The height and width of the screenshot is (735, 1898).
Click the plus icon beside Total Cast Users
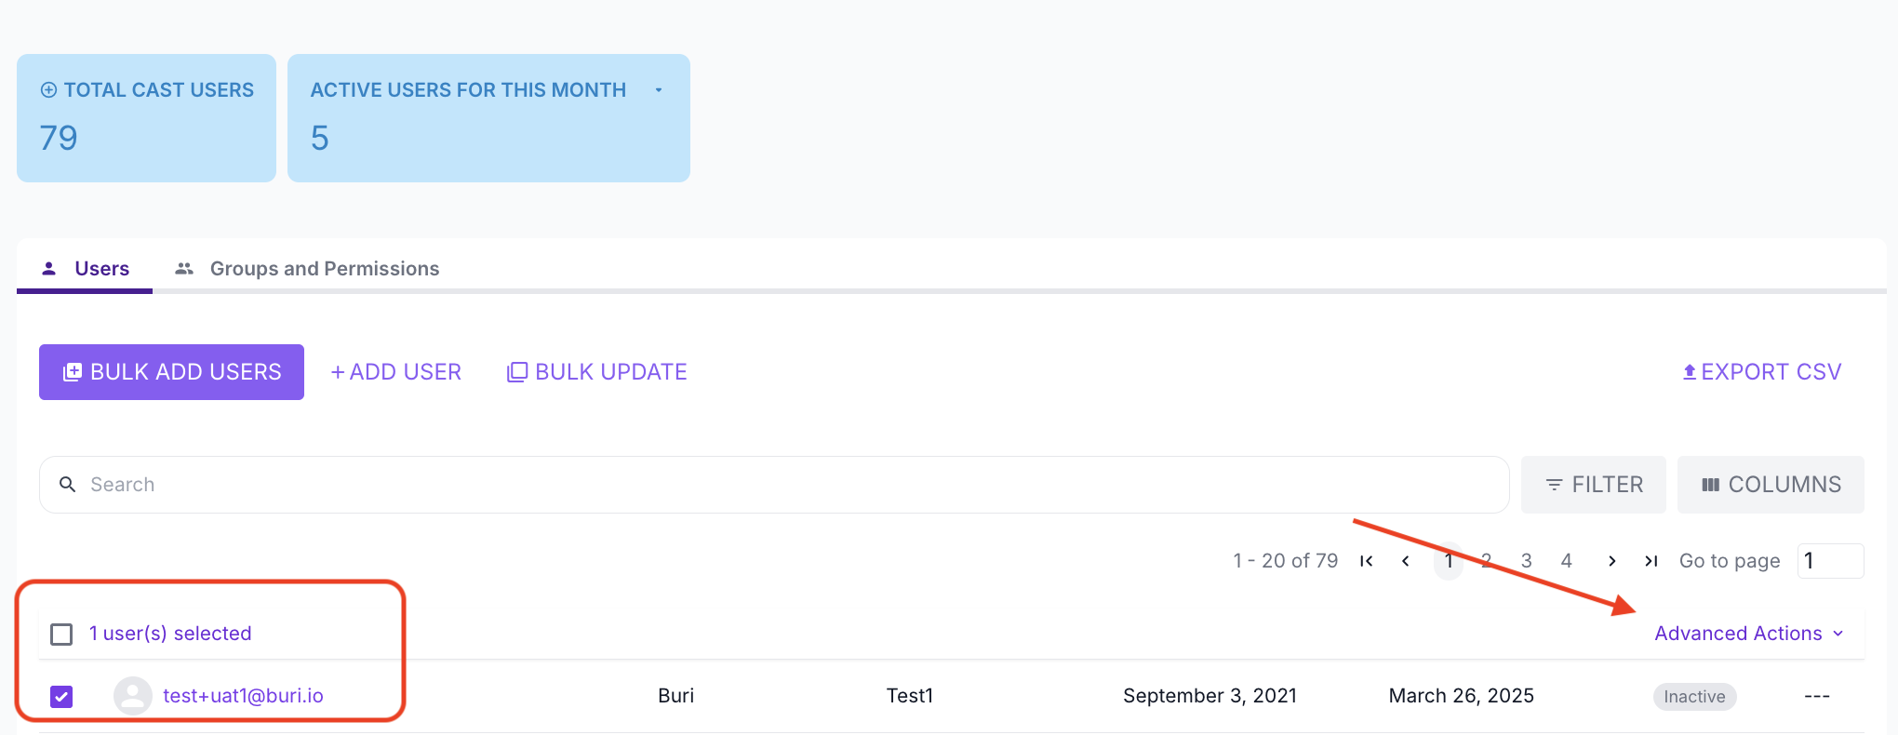tap(48, 90)
